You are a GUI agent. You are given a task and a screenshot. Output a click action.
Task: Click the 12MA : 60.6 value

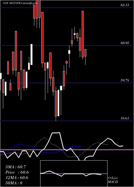coord(17,178)
